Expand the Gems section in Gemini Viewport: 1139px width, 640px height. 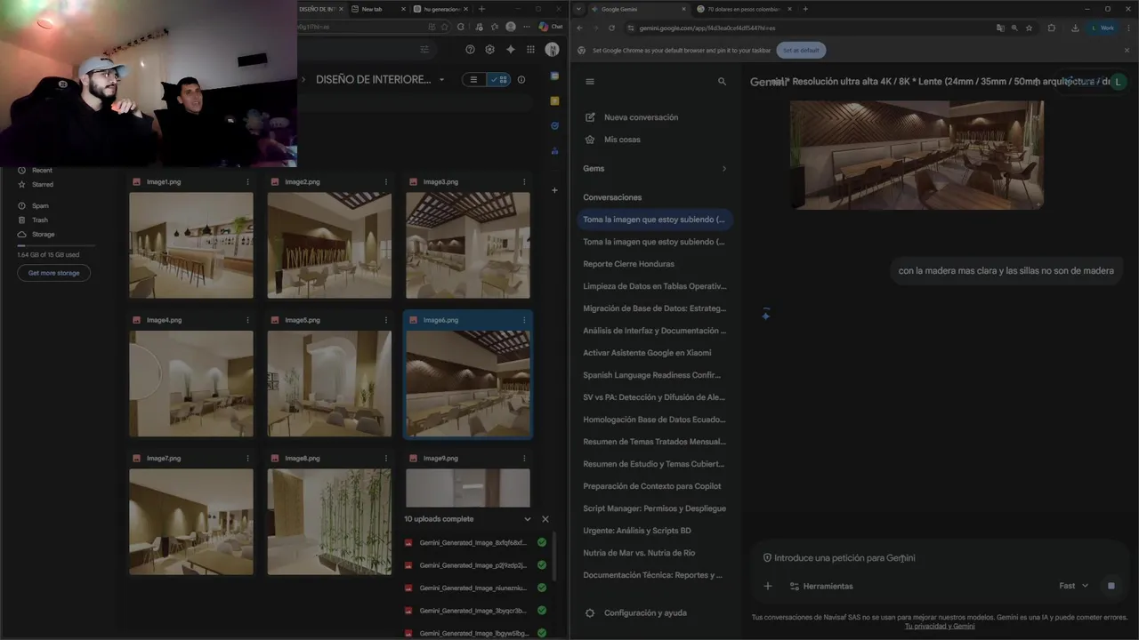[723, 169]
